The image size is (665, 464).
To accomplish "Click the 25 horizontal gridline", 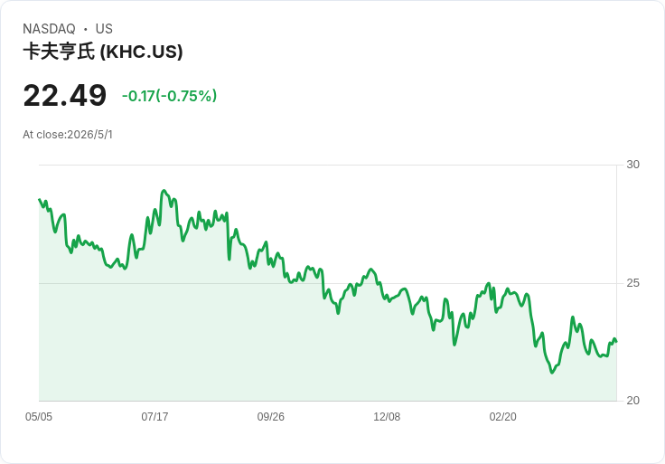I will [327, 283].
